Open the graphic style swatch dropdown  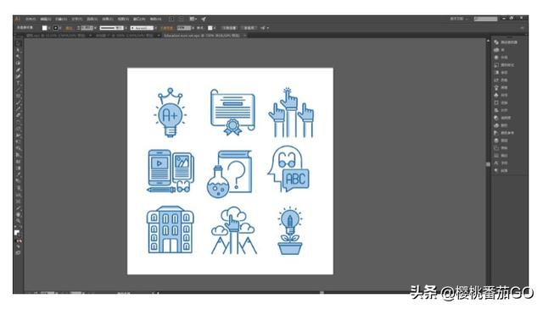pyautogui.click(x=215, y=28)
